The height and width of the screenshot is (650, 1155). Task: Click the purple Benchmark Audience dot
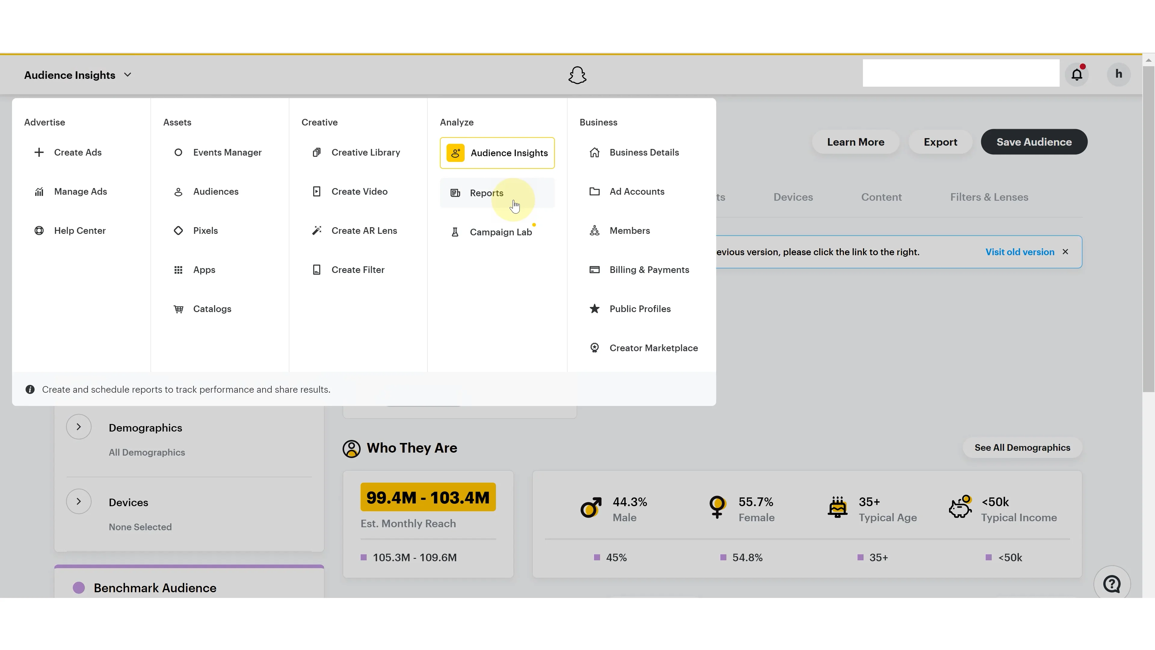coord(79,588)
